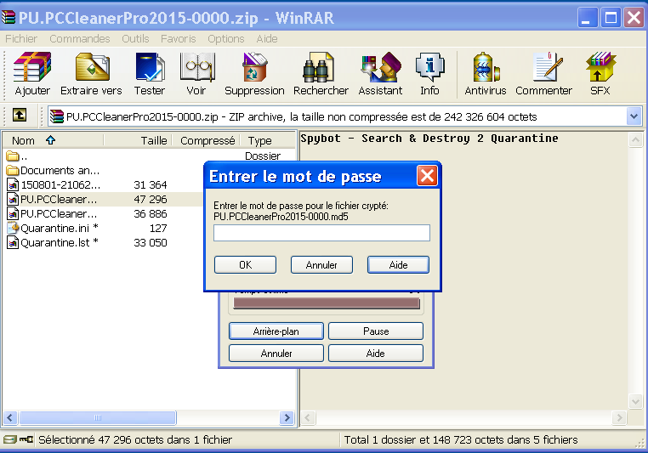Click 'Spybot - Search & Destroy 2 Quarantine' comment
648x453 pixels.
429,139
